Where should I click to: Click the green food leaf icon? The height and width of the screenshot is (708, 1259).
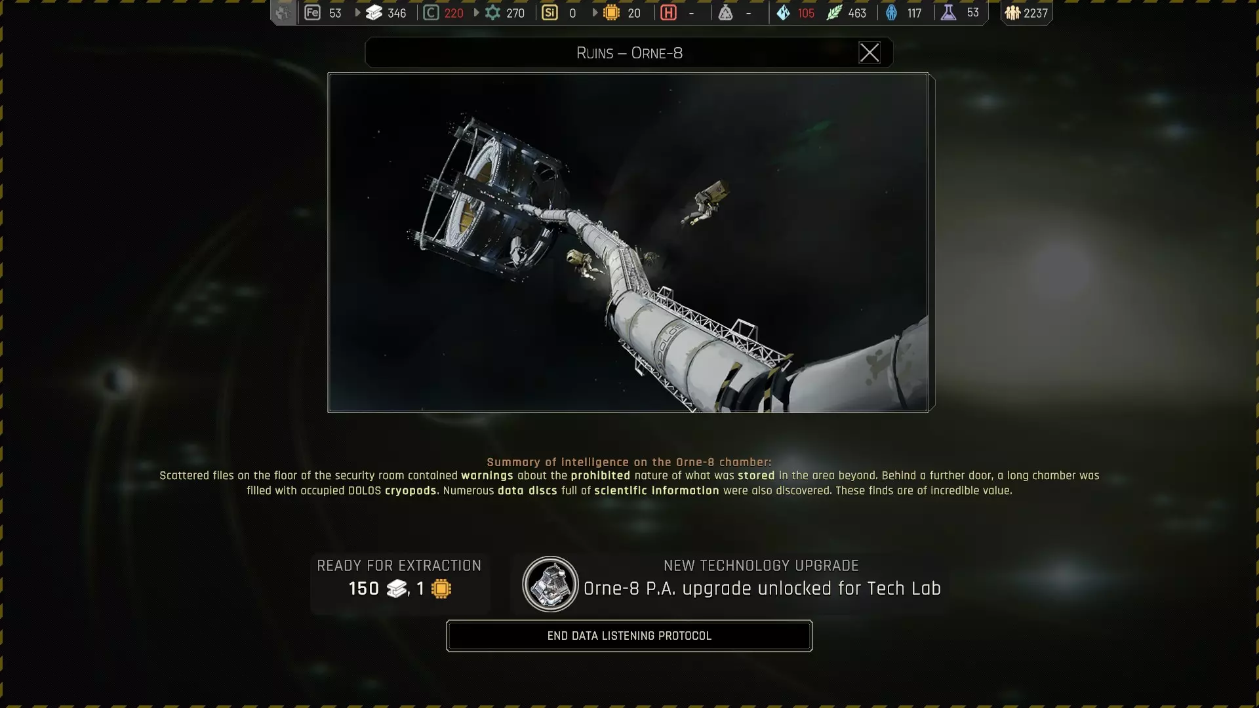coord(834,12)
